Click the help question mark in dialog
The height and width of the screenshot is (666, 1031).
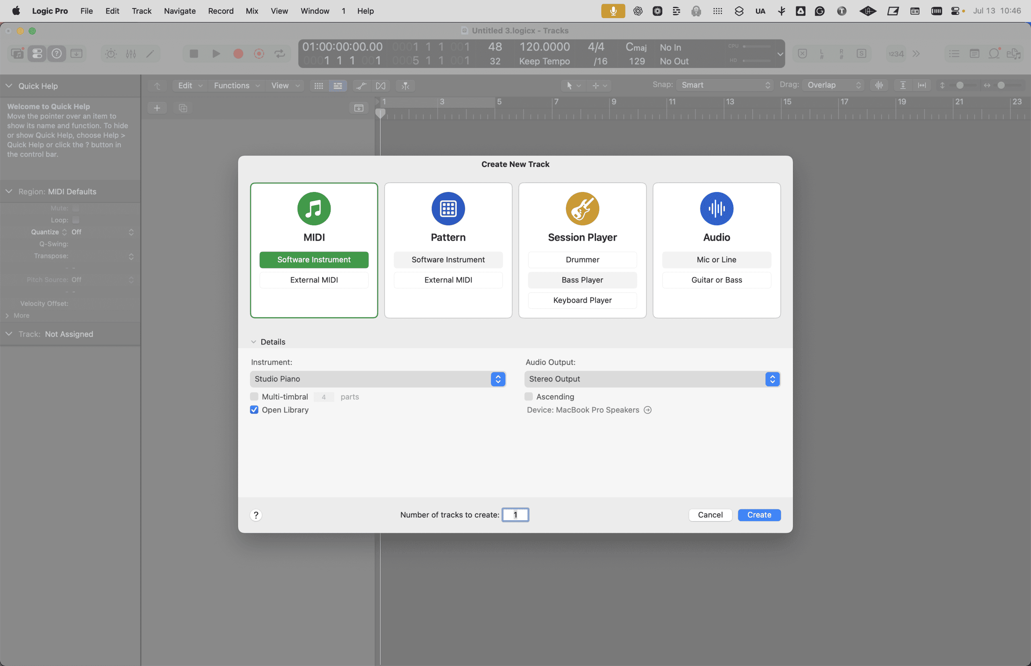[x=256, y=515]
